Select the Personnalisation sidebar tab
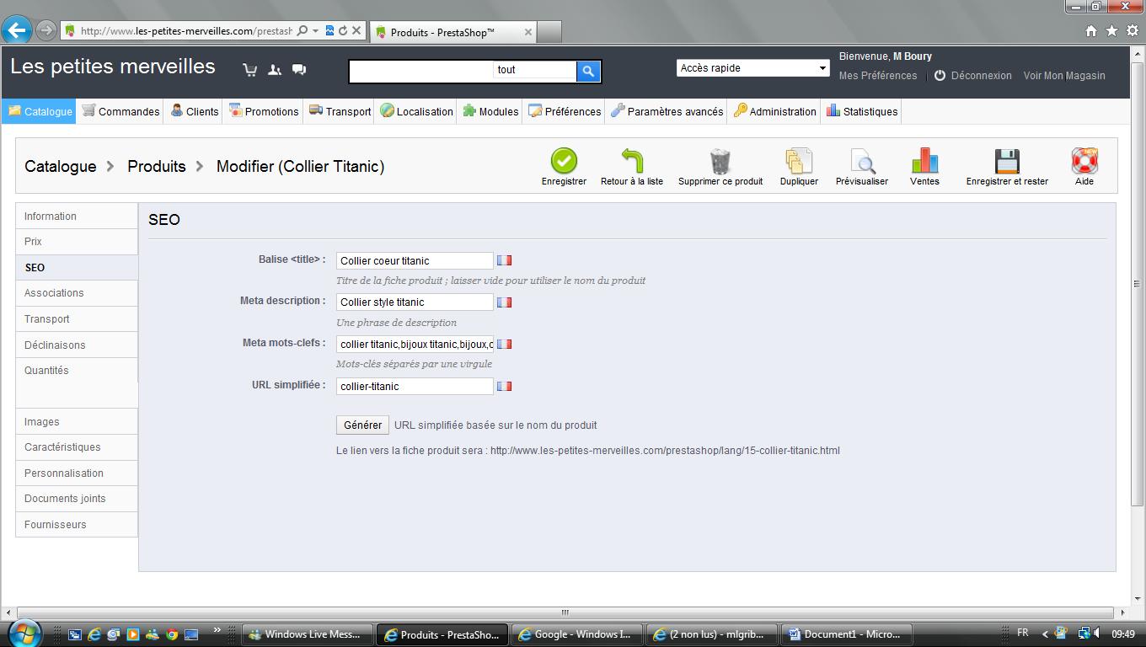The width and height of the screenshot is (1146, 647). tap(77, 473)
